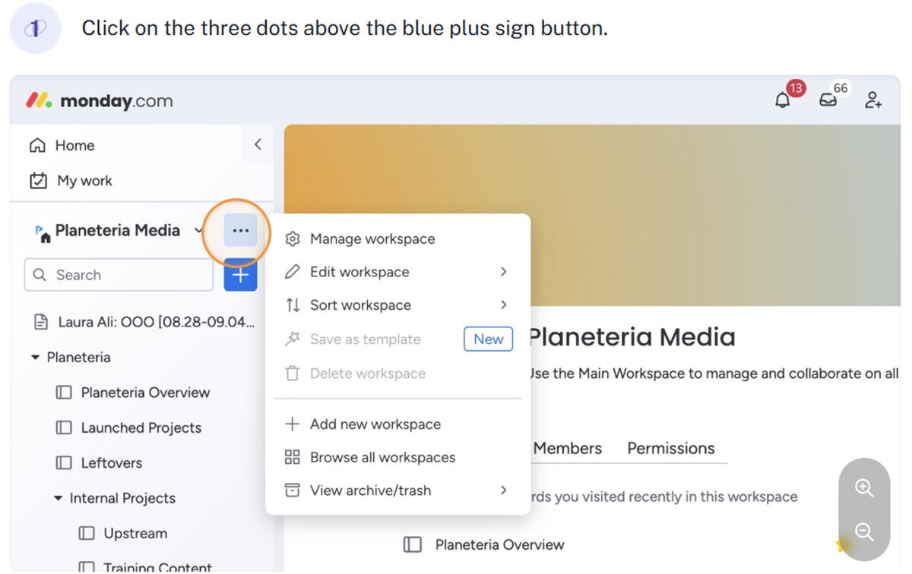Expand the Sort workspace submenu arrow
This screenshot has width=912, height=574.
[503, 304]
